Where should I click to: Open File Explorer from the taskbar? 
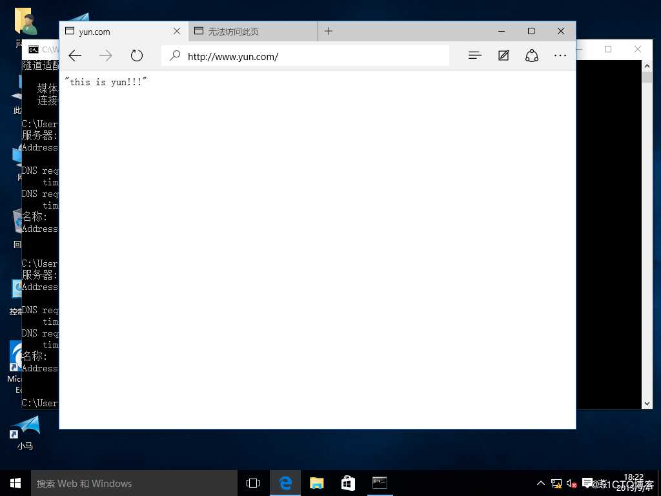point(316,483)
